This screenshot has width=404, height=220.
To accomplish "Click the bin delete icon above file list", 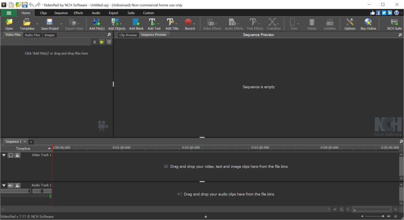I will point(95,42).
